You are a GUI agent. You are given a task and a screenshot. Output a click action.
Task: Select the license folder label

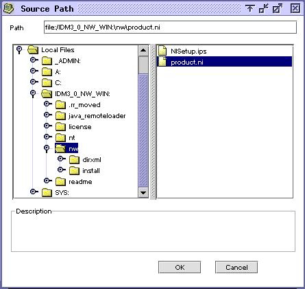point(80,126)
